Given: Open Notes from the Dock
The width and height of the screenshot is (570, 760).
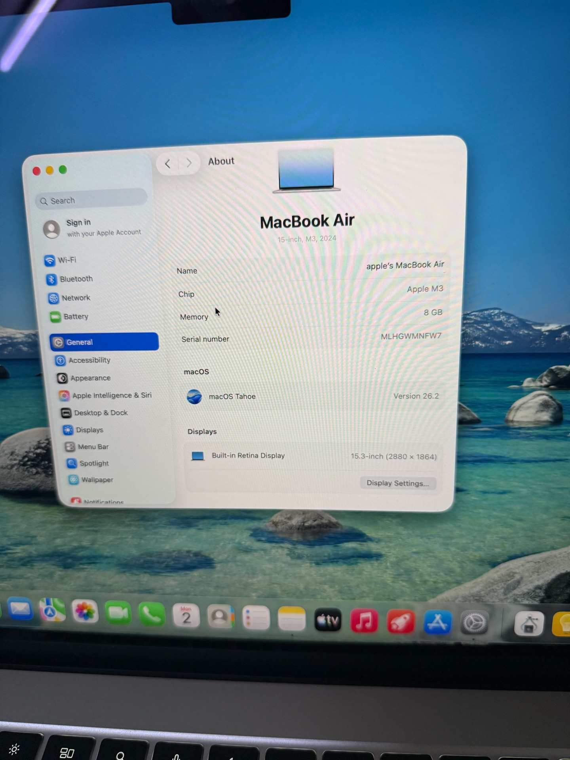Looking at the screenshot, I should click(x=292, y=619).
